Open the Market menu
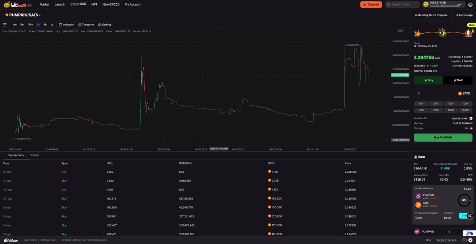Viewport: 476px width, 244px height. (x=44, y=4)
